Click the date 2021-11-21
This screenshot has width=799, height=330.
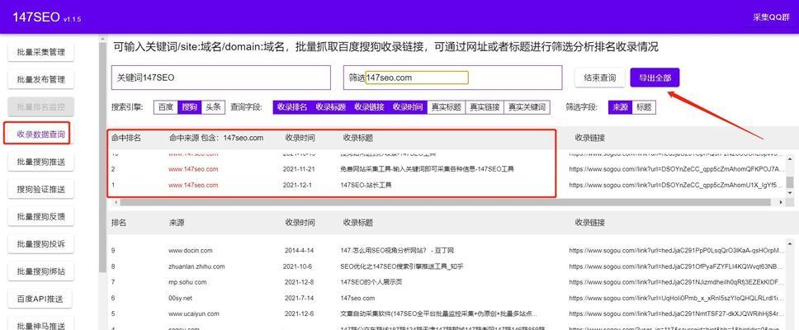[x=300, y=169]
